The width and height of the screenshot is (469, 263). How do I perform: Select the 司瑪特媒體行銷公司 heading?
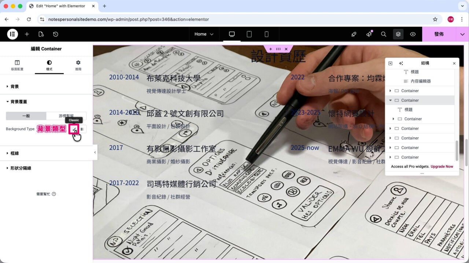(181, 184)
